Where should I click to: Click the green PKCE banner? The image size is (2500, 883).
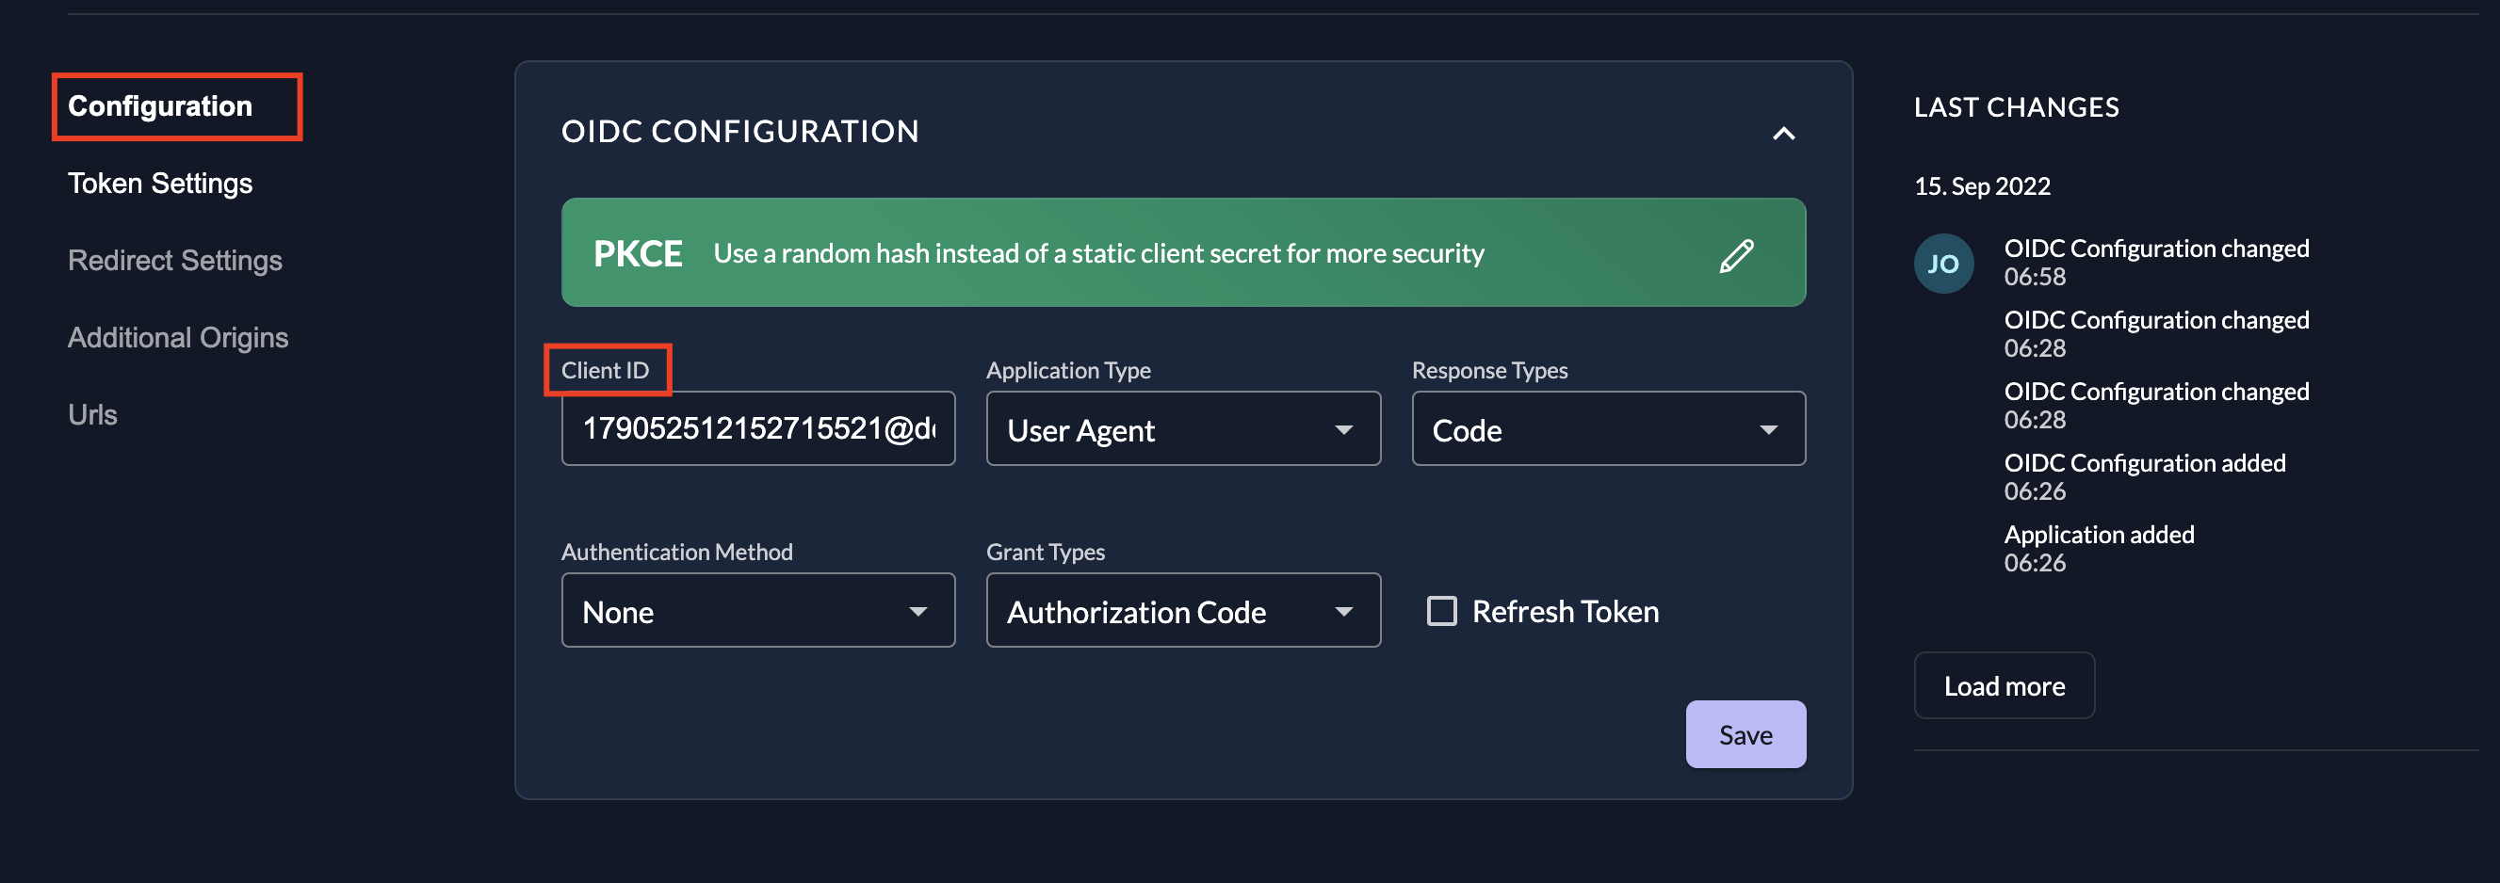[1096, 253]
